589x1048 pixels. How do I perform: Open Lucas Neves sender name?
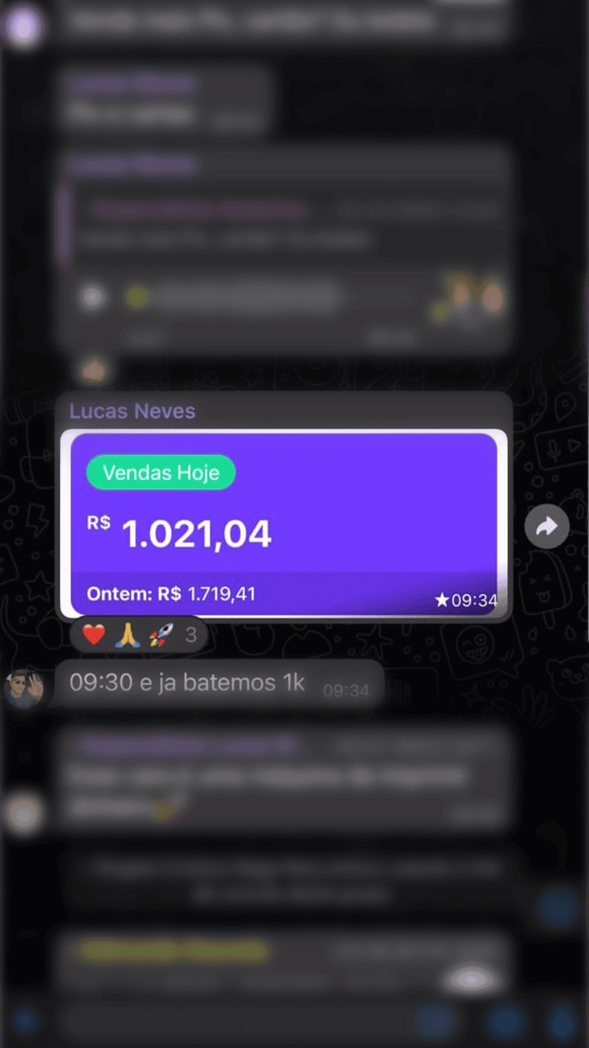tap(132, 411)
